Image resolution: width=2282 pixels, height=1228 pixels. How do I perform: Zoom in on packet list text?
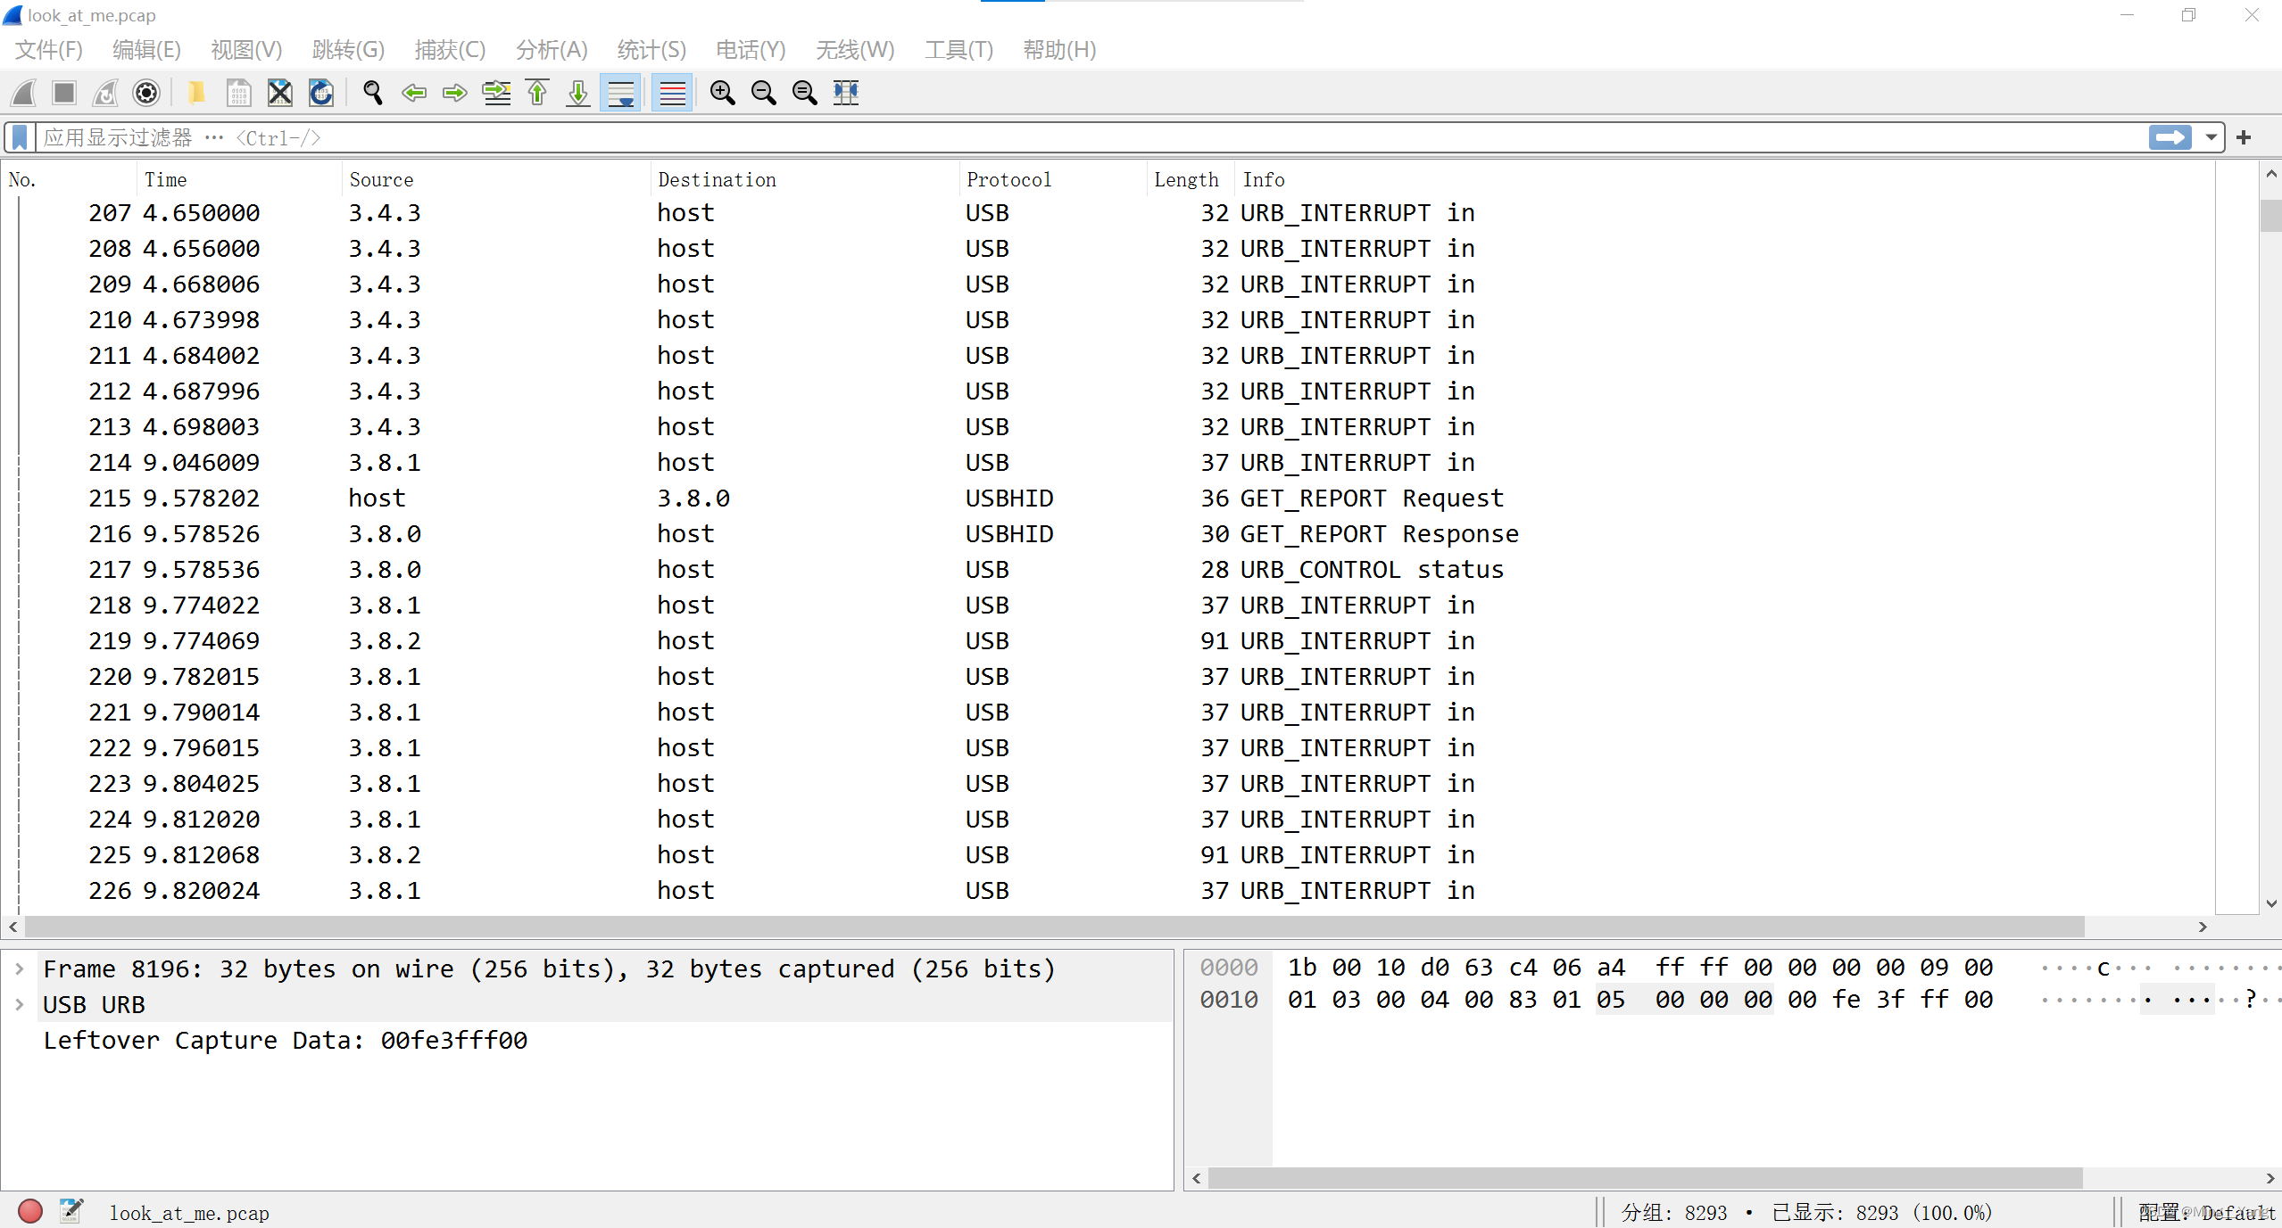(722, 93)
